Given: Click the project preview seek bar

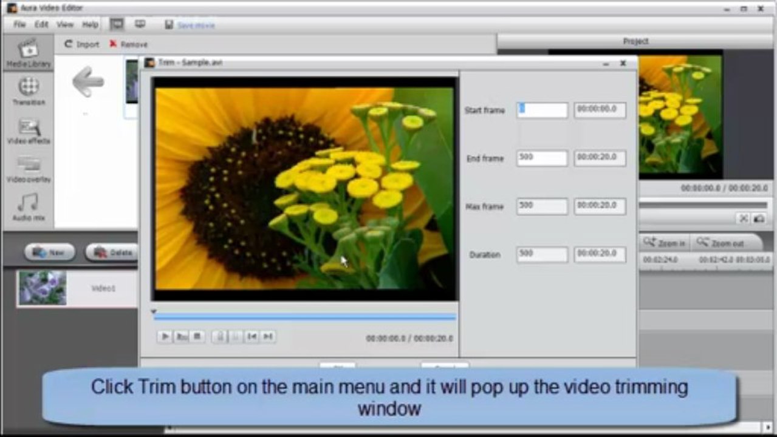Looking at the screenshot, I should [x=702, y=205].
